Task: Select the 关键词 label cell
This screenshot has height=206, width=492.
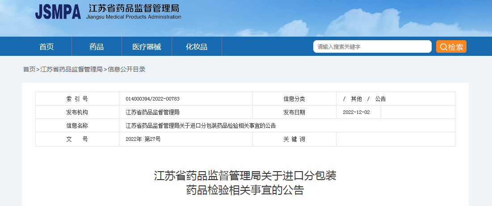Action: pyautogui.click(x=294, y=139)
